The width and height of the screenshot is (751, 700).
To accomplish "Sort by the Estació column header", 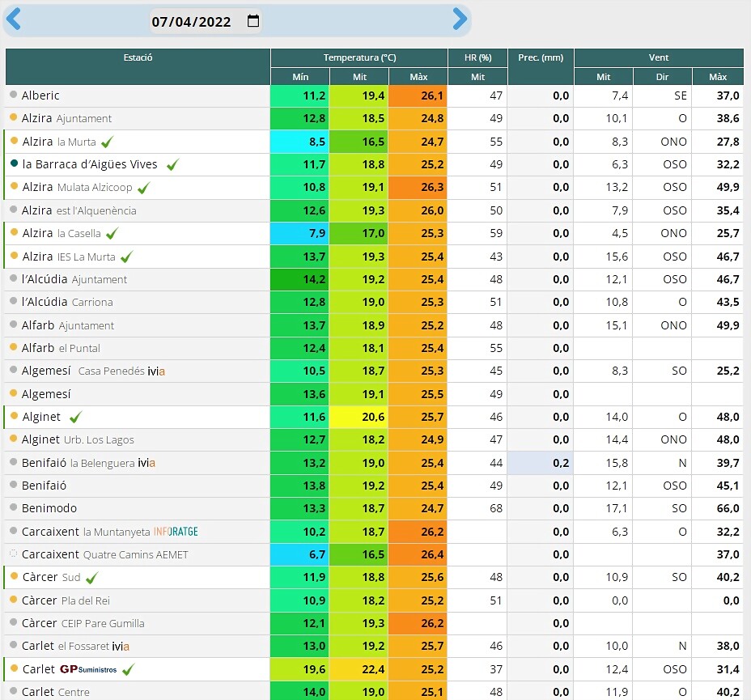I will 138,66.
